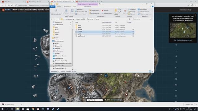Open OneDrive in the navigation pane

57,38
